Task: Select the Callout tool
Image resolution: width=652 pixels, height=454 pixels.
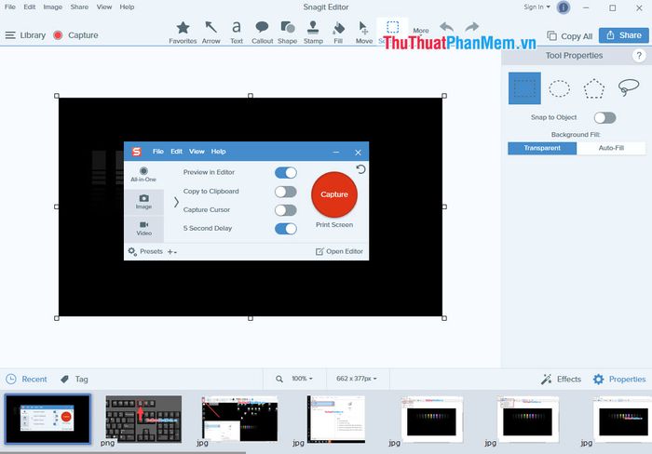Action: pyautogui.click(x=262, y=33)
